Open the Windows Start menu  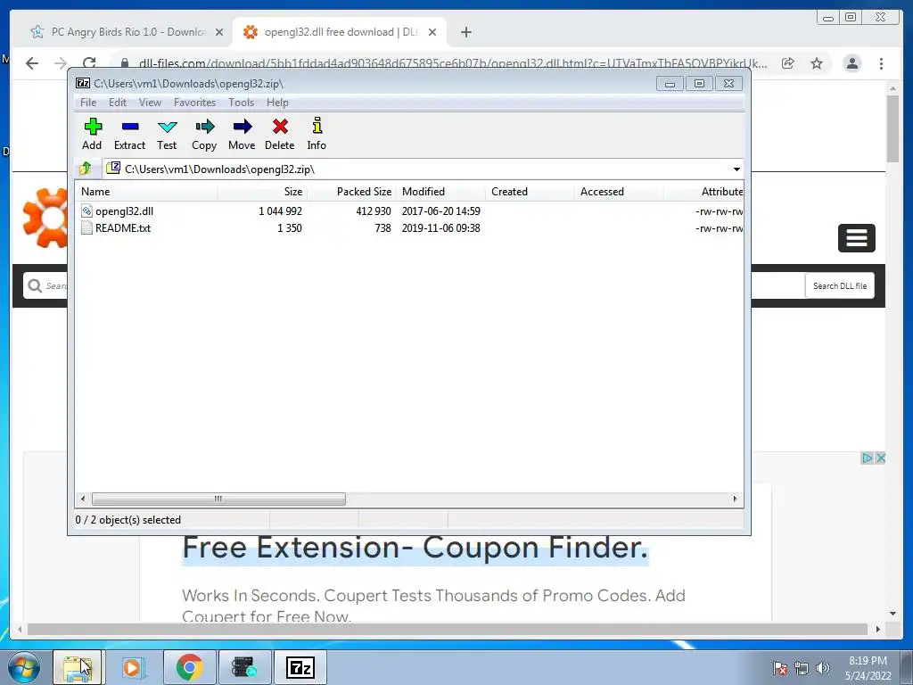(x=24, y=667)
